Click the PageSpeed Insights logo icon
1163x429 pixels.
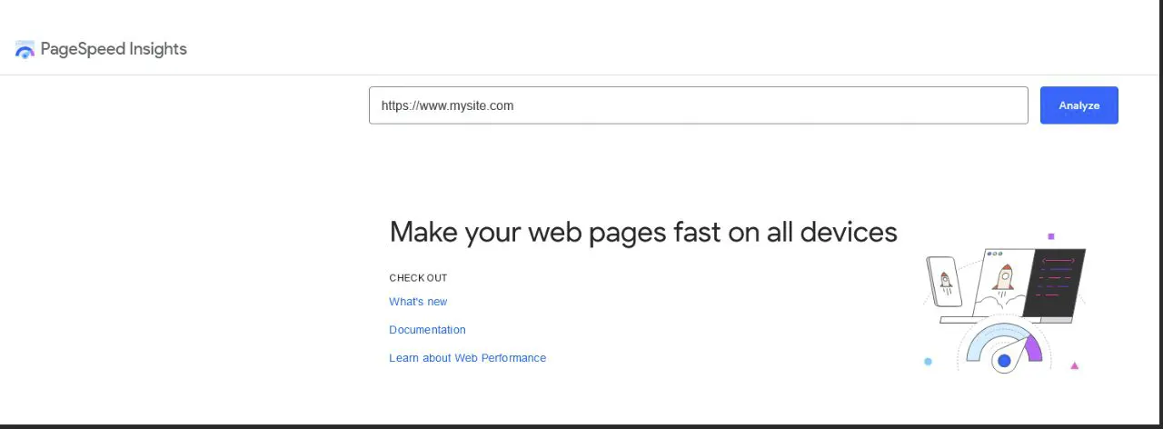click(x=25, y=50)
